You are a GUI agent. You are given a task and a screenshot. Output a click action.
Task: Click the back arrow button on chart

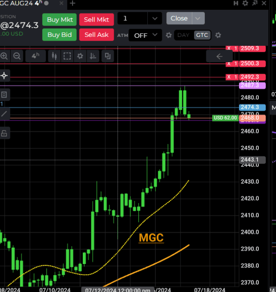tap(219, 56)
